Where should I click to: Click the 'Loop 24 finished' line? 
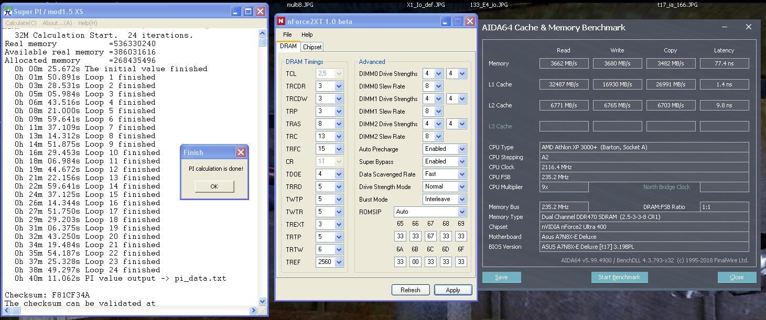pos(87,270)
